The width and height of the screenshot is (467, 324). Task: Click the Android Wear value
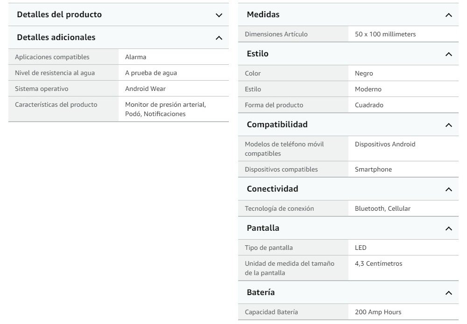point(145,89)
